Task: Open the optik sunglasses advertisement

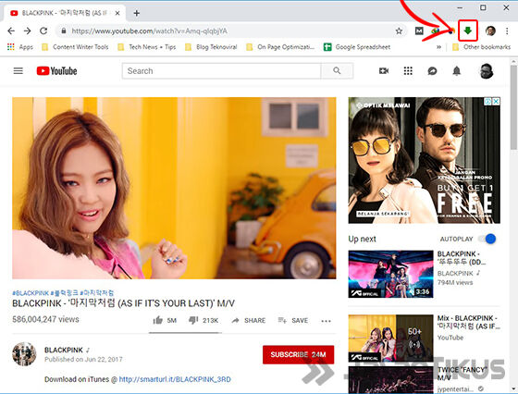Action: (x=425, y=160)
